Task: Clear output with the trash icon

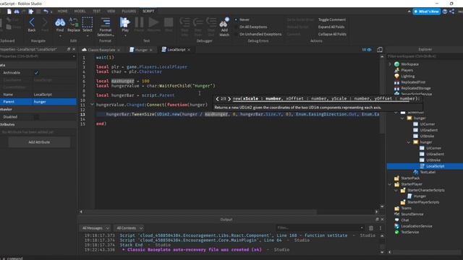Action: pos(371,228)
